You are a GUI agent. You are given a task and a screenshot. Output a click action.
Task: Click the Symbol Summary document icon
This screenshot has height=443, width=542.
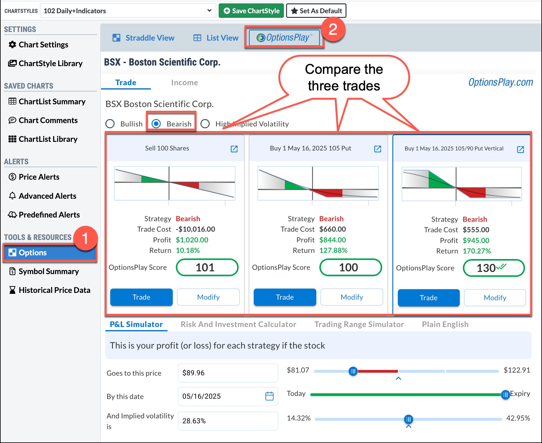pyautogui.click(x=12, y=271)
